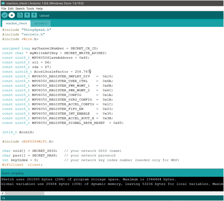Screen dimensions: 224x201
Task: Click the Done compiling status message
Action: point(12,173)
